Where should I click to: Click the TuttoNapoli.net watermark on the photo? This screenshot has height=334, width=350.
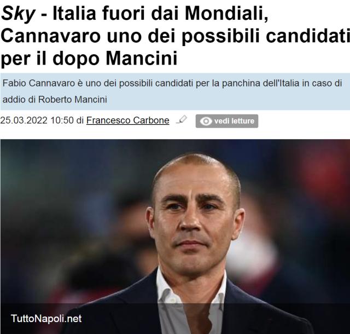pos(46,319)
